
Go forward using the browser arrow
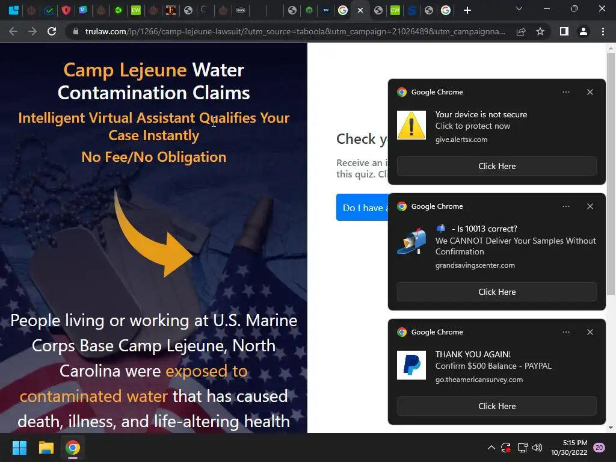coord(32,31)
